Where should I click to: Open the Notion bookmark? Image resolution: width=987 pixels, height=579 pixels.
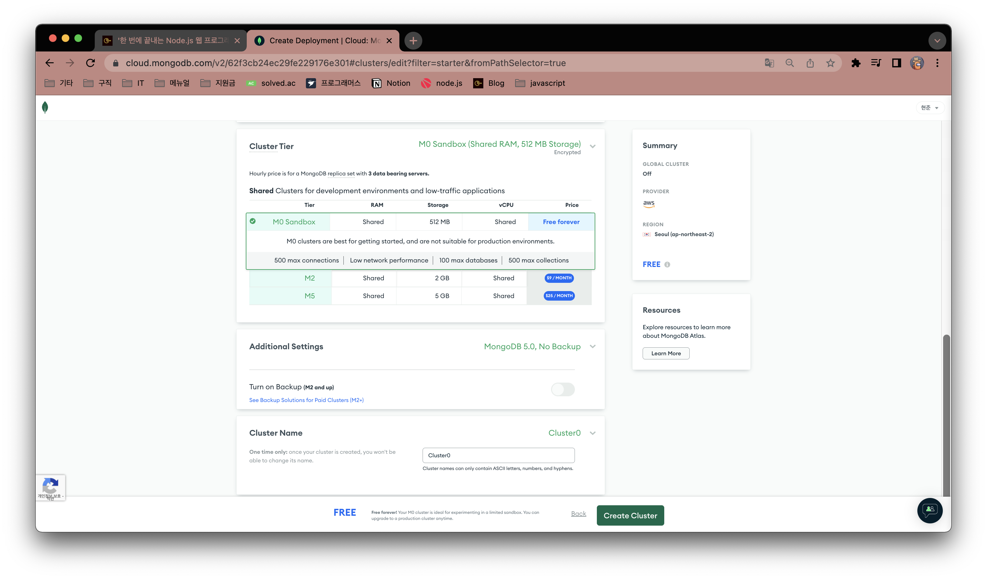[x=391, y=83]
